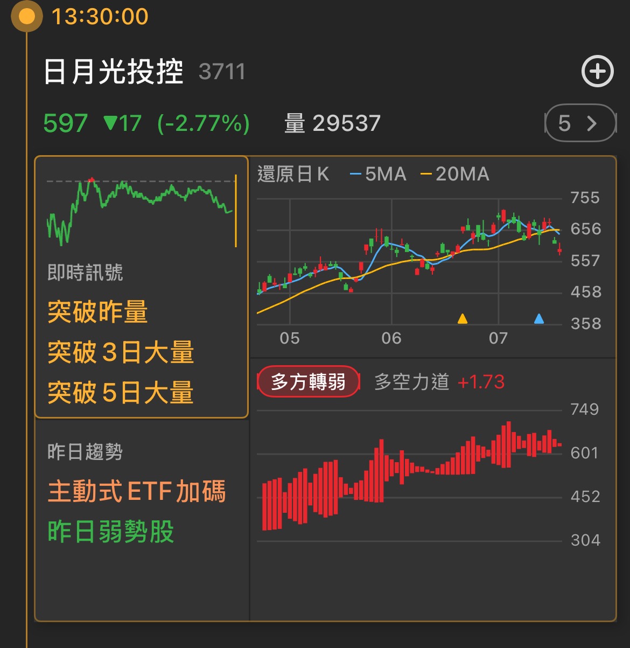Add 日月光投控 to watchlist with plus icon
Viewport: 630px width, 648px height.
pyautogui.click(x=598, y=71)
